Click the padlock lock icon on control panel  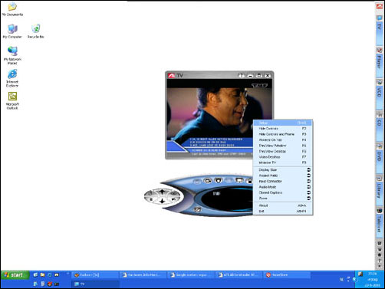[x=249, y=181]
